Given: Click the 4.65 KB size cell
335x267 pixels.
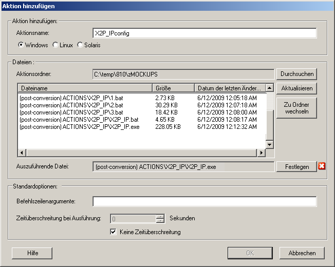Looking at the screenshot, I should [x=165, y=120].
